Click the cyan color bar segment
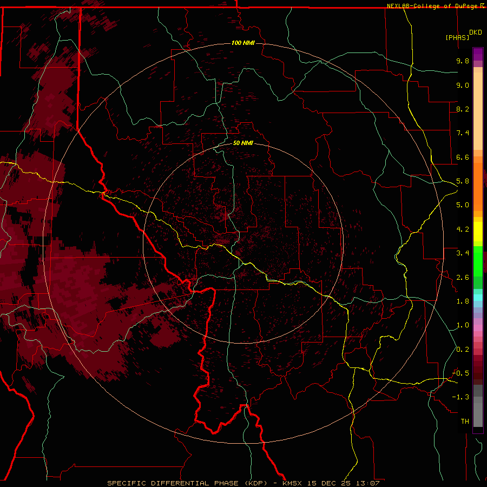 (x=478, y=297)
